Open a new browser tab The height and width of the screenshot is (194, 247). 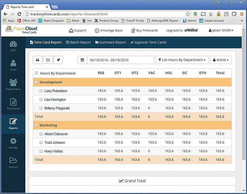[x=55, y=7]
